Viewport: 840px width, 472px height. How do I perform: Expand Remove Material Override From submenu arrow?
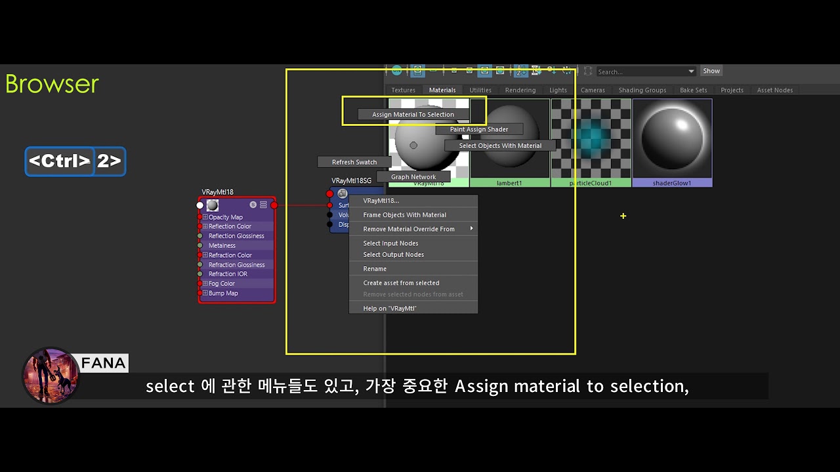(471, 229)
